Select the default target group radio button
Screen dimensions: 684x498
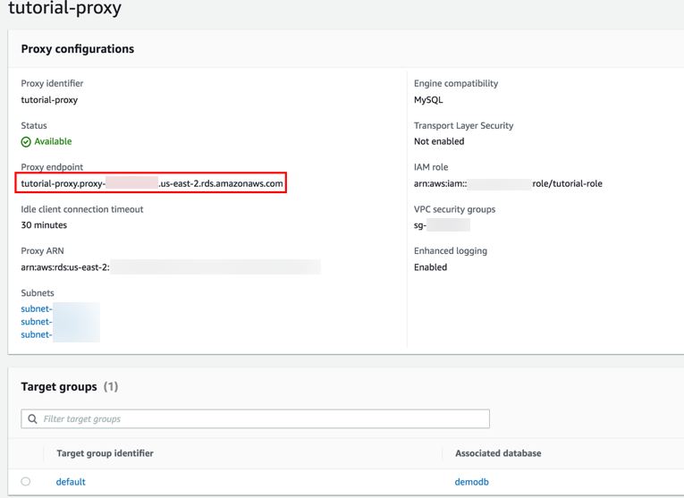pyautogui.click(x=26, y=482)
